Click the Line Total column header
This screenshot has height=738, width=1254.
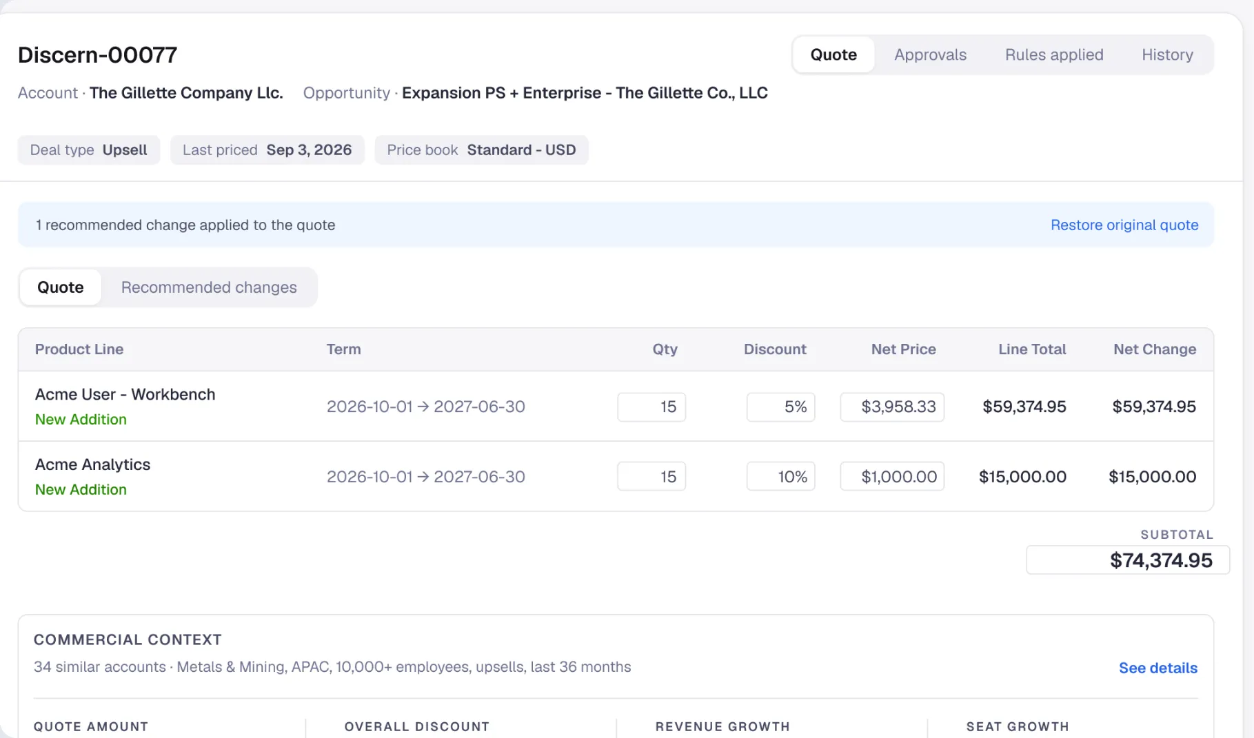coord(1032,349)
